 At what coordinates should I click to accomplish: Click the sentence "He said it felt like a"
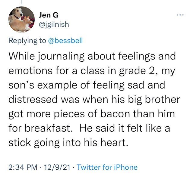tap(125, 128)
